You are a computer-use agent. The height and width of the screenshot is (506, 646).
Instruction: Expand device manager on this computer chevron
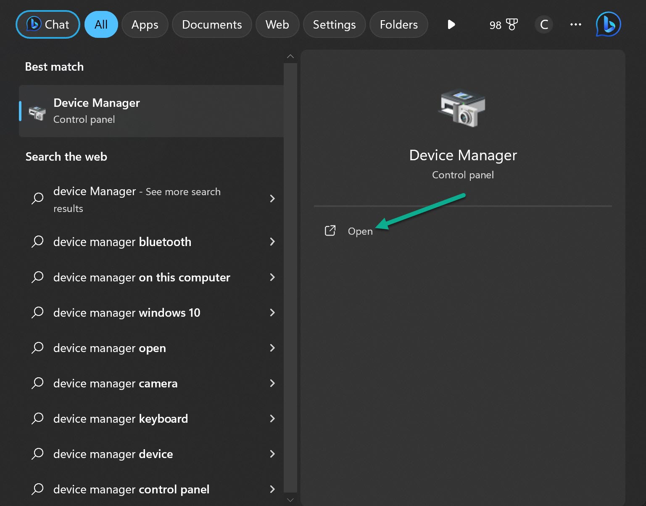pos(272,277)
